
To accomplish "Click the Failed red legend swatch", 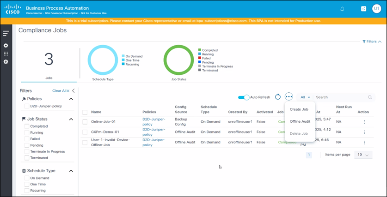I will click(200, 58).
